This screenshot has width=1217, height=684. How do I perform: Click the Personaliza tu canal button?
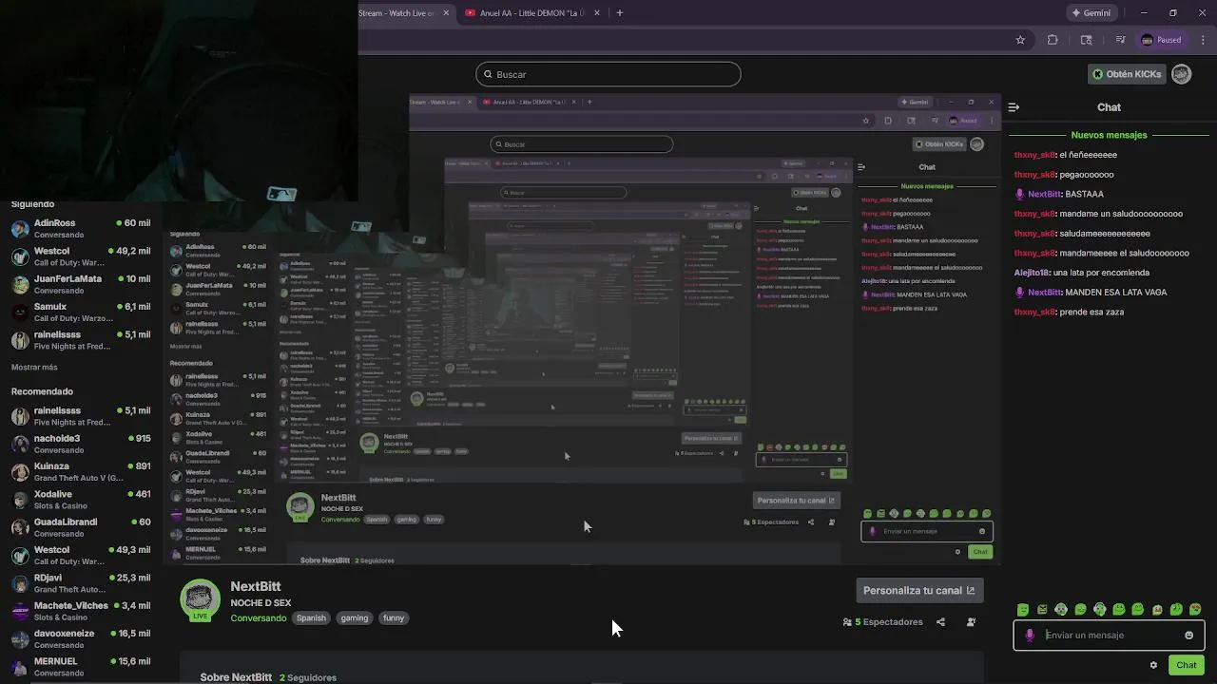[x=918, y=591]
